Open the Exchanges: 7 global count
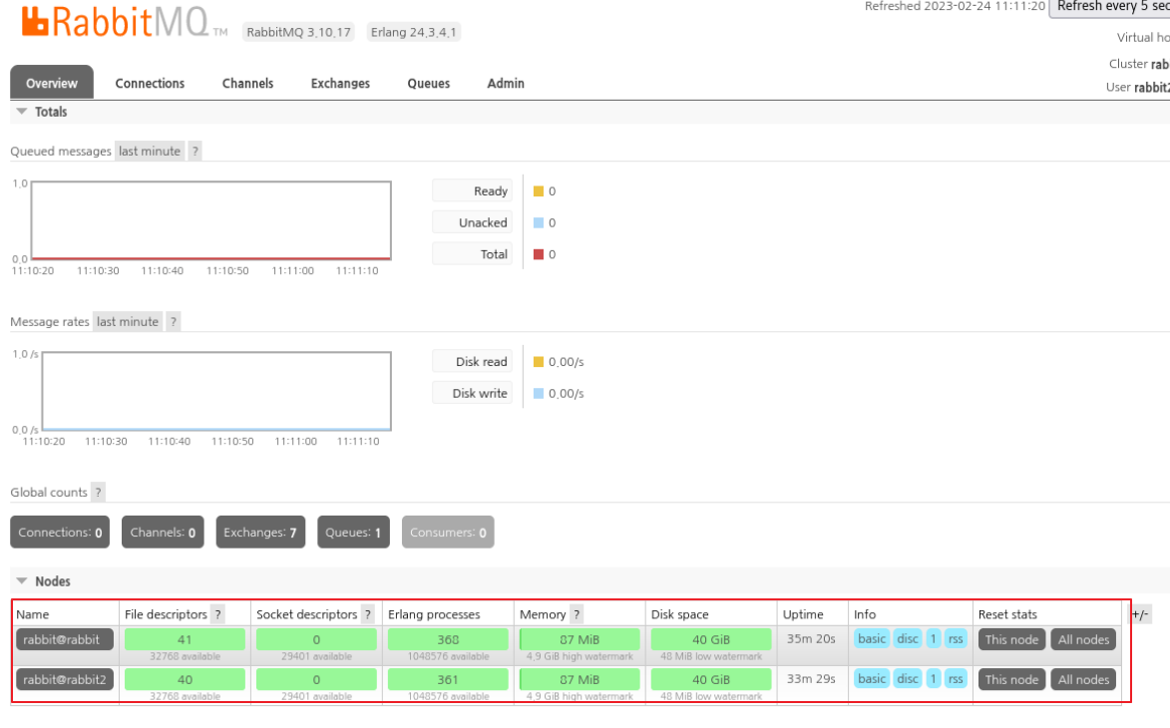Viewport: 1170px width, 728px height. (x=260, y=533)
